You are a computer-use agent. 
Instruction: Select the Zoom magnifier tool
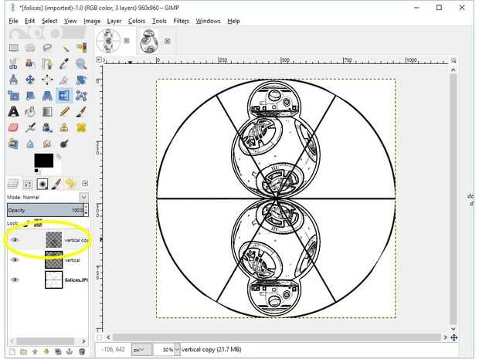tap(81, 63)
